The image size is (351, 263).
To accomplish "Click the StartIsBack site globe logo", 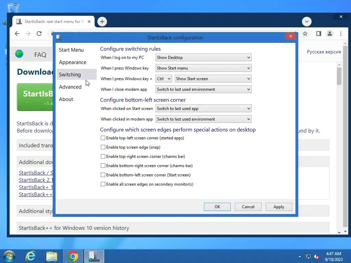I will [19, 54].
